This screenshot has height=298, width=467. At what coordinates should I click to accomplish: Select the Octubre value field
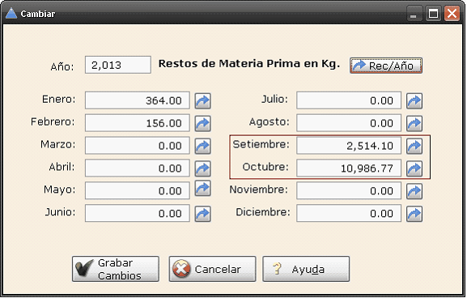349,168
